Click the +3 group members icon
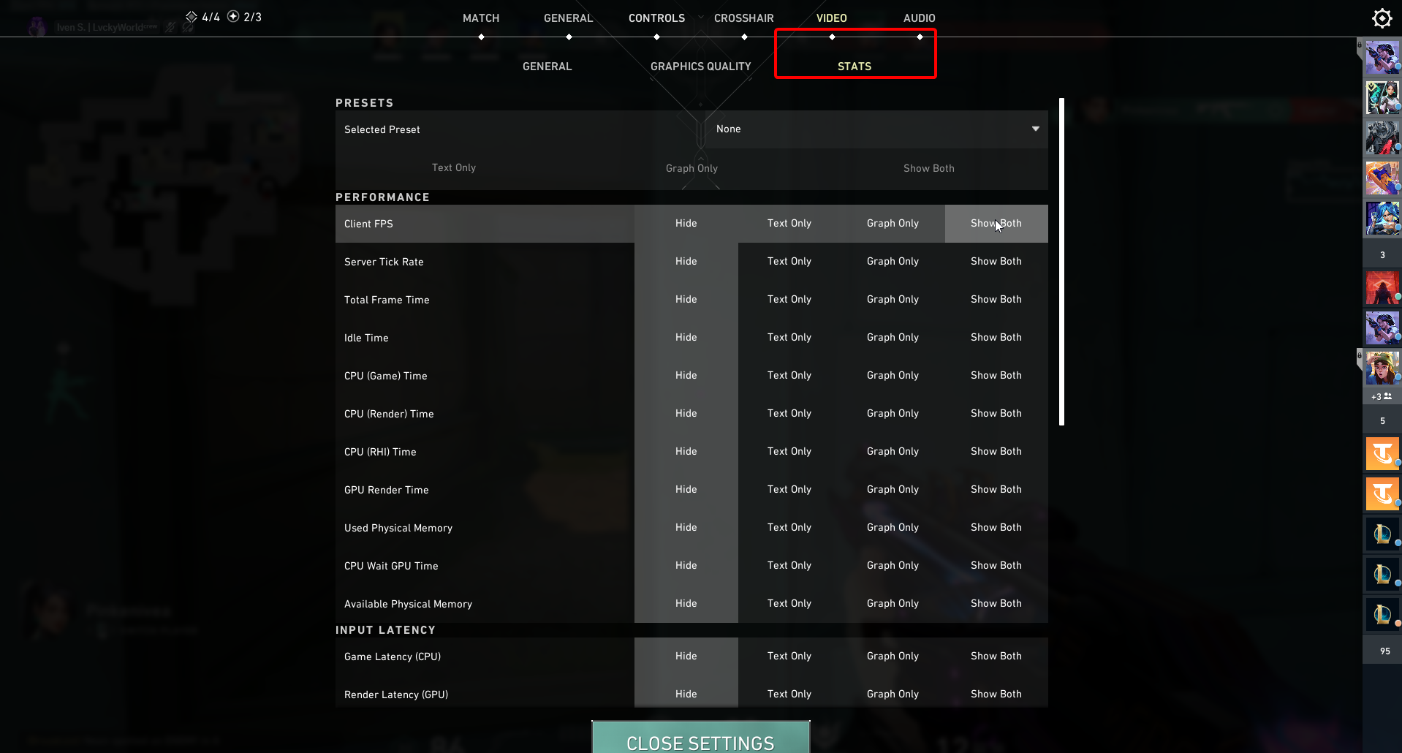Screen dimensions: 1402x753 tap(1382, 396)
